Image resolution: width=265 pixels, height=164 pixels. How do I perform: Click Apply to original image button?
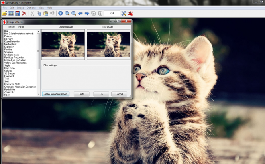point(56,94)
